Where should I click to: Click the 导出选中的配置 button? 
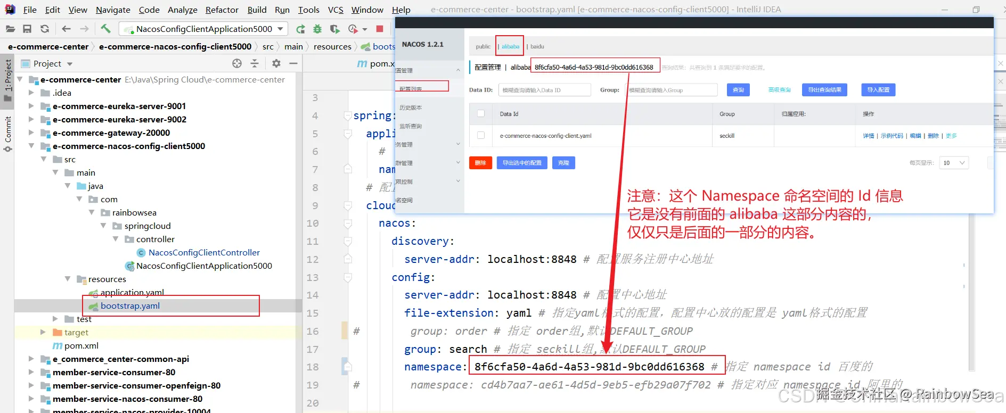522,163
